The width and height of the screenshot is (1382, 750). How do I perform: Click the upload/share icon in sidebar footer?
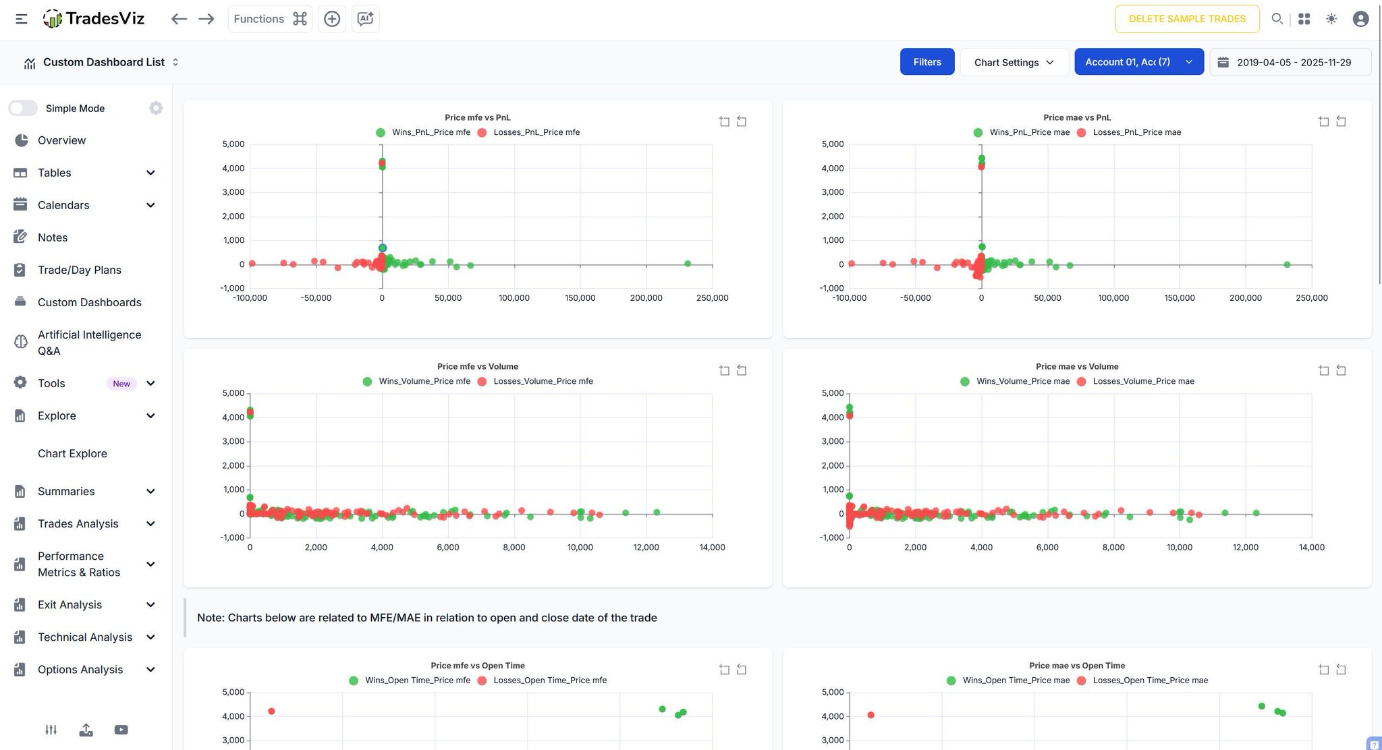(x=86, y=730)
